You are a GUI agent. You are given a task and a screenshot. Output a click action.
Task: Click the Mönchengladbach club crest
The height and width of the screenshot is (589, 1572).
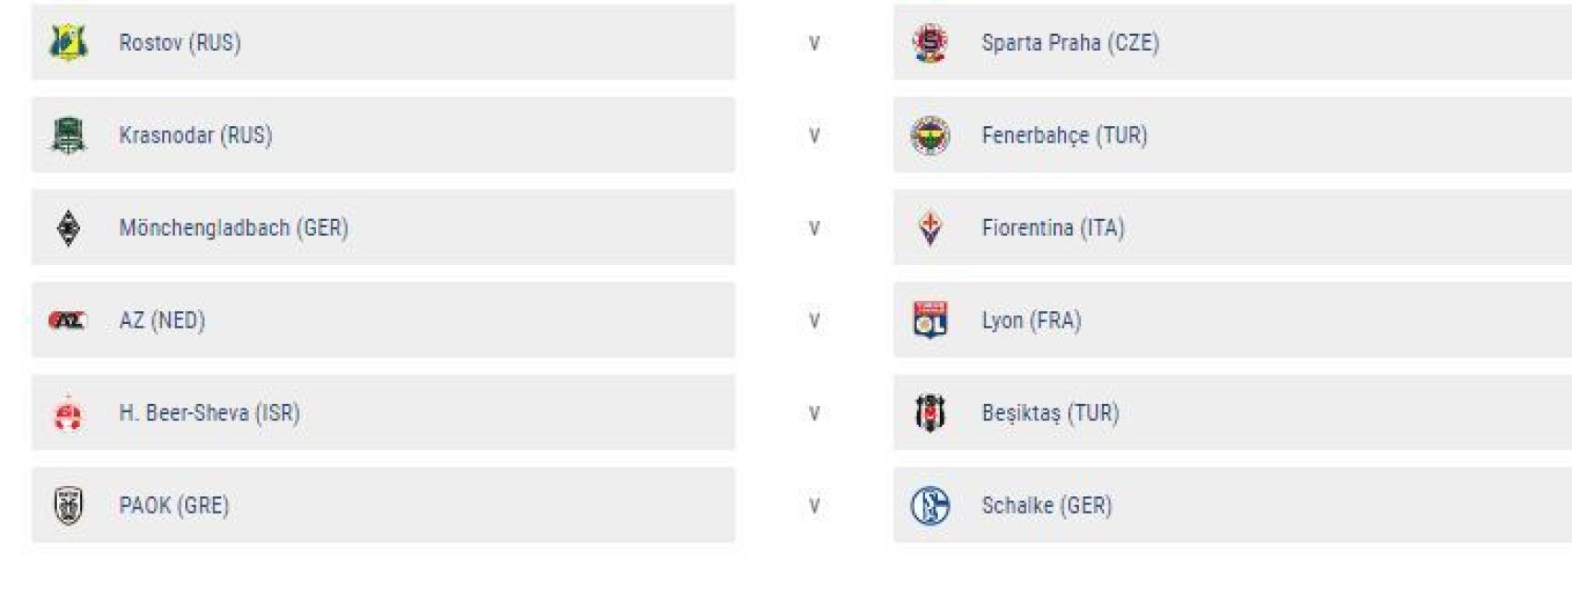pyautogui.click(x=68, y=228)
